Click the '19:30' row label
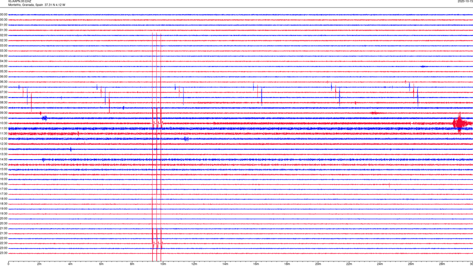The image size is (473, 266). click(x=3, y=214)
